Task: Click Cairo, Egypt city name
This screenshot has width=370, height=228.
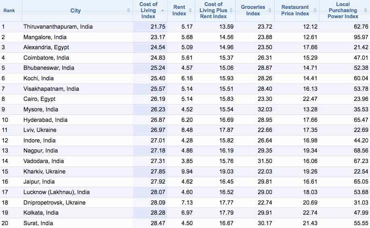Action: (39, 99)
